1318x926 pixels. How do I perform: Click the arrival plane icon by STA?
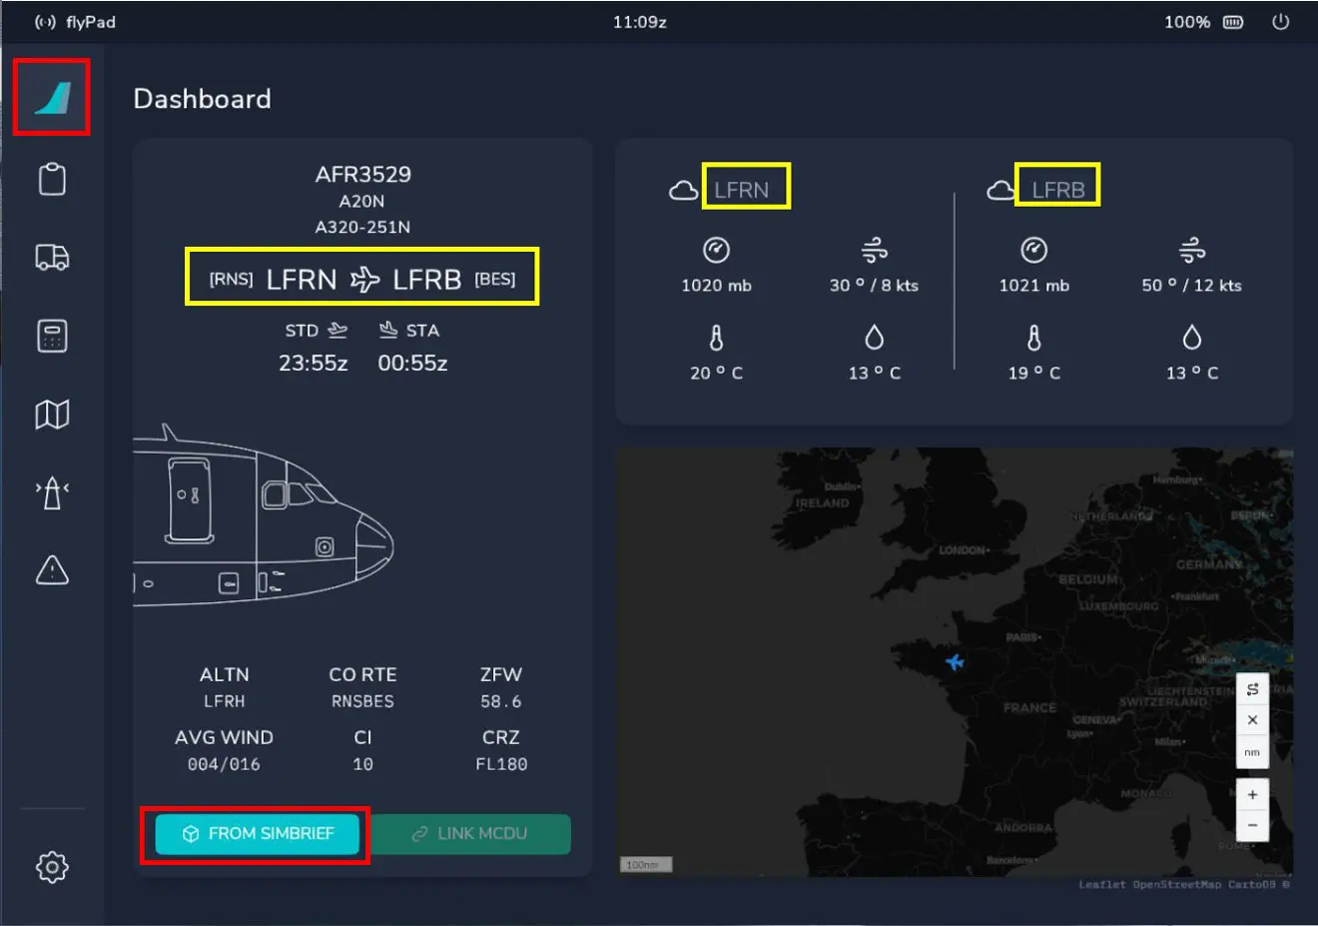tap(388, 330)
